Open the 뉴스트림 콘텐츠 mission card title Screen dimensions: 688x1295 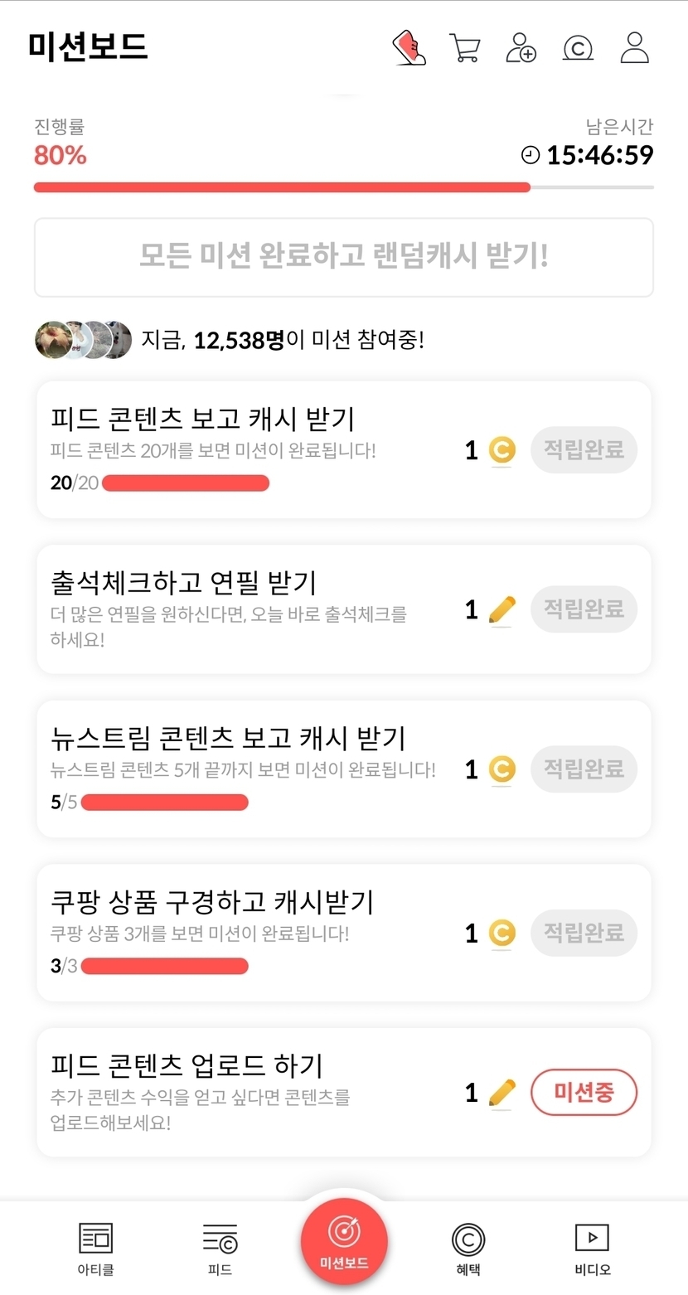(x=228, y=737)
